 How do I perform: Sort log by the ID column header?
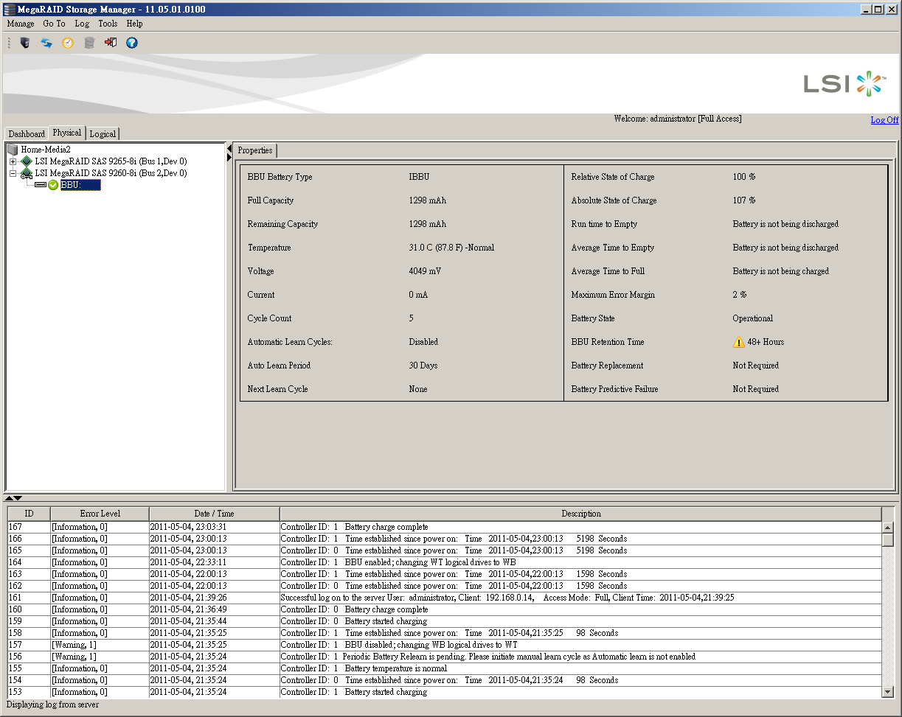tap(29, 514)
